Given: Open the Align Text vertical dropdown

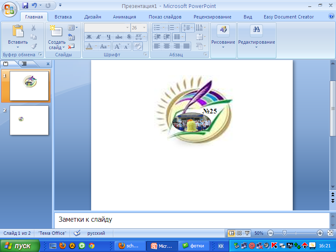Looking at the screenshot, I should (201, 37).
